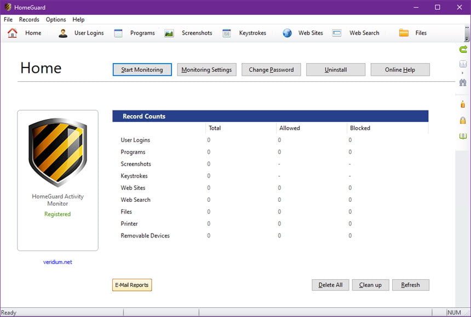Open the Web Sites toolbar section
Viewport: 471px width, 317px height.
(311, 33)
